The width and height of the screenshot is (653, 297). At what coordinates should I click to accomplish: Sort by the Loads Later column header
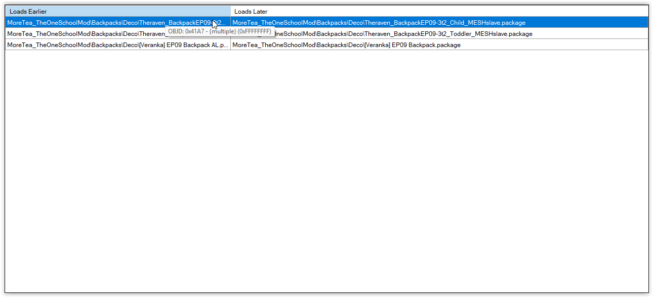tap(251, 11)
